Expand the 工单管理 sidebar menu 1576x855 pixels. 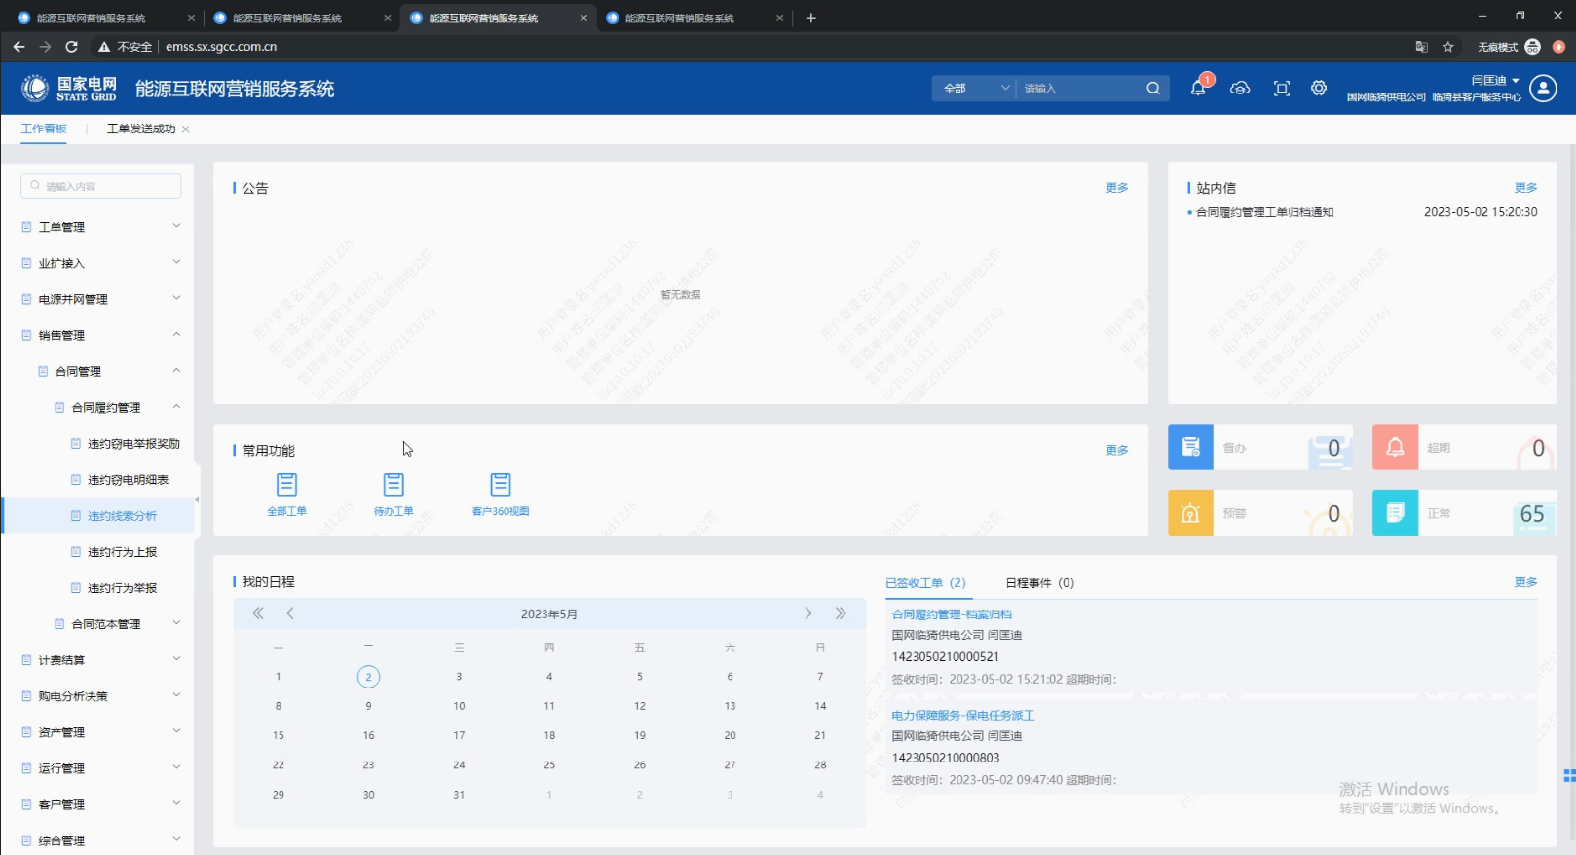pos(101,227)
